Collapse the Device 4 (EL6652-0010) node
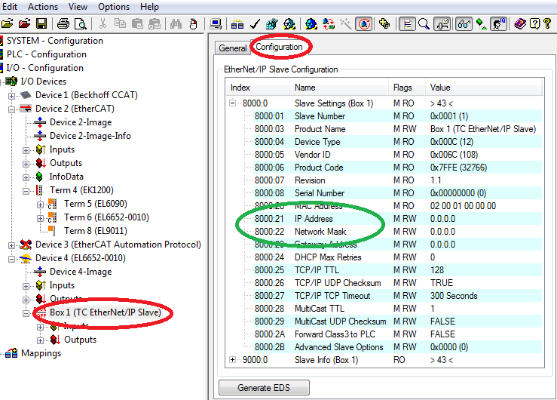Image resolution: width=557 pixels, height=400 pixels. click(12, 258)
